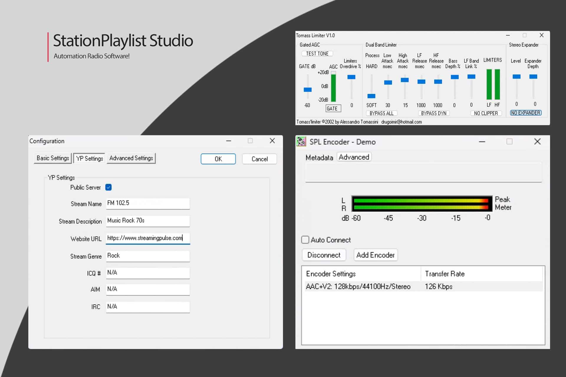This screenshot has height=377, width=566.
Task: Click the metadata text box in SPL Encoder
Action: point(424,172)
